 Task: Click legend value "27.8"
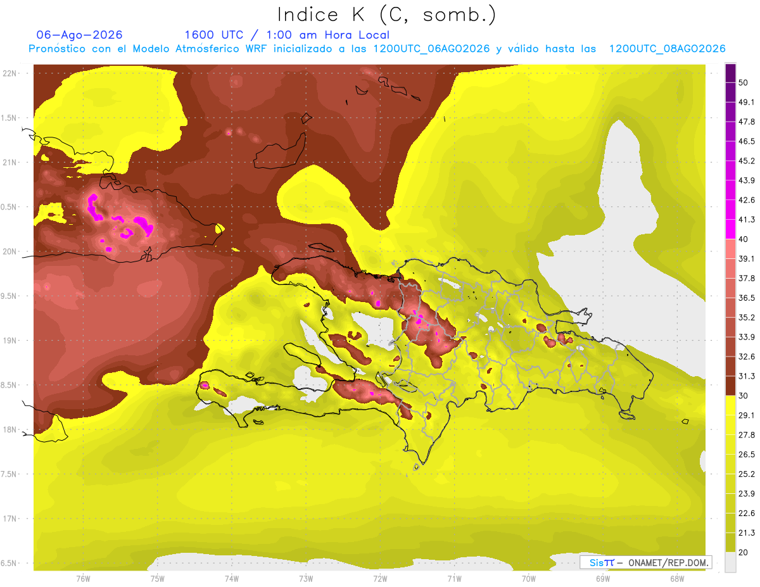(x=747, y=434)
